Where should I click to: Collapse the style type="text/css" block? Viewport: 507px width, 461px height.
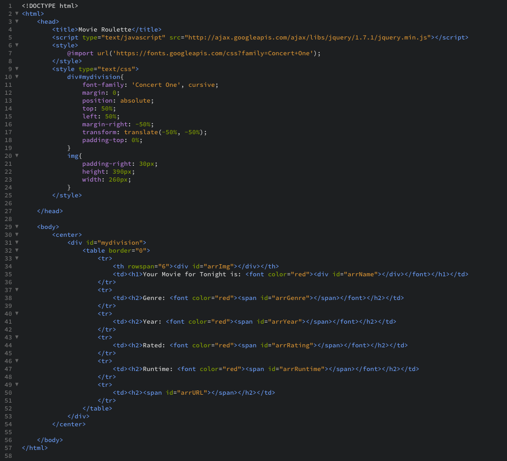click(x=16, y=69)
